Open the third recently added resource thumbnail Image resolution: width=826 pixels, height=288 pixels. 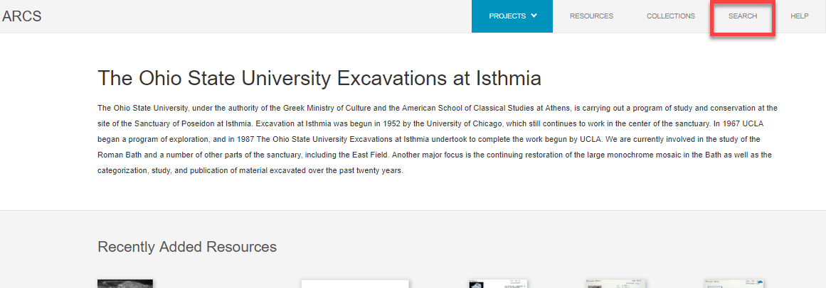tap(498, 284)
